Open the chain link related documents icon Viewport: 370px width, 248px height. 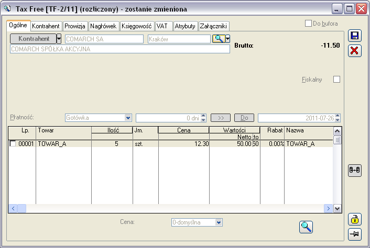point(355,170)
